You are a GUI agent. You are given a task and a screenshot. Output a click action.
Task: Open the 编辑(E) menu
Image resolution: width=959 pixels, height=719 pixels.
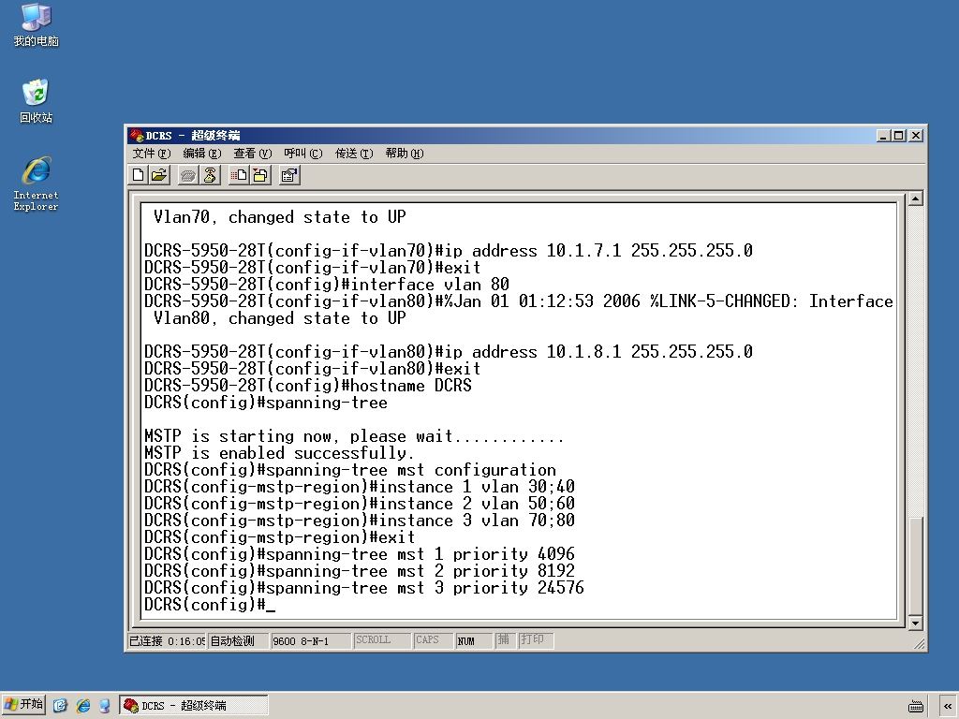(x=202, y=154)
